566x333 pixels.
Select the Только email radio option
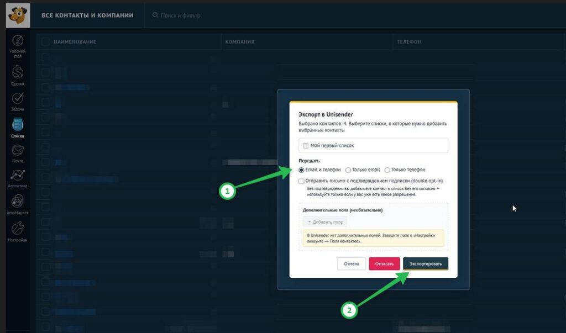(348, 170)
